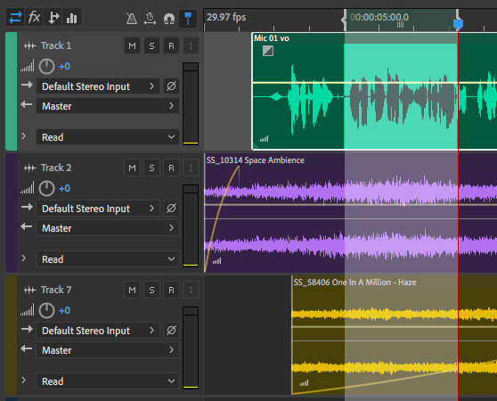Arm Track 7 for record

[x=171, y=290]
